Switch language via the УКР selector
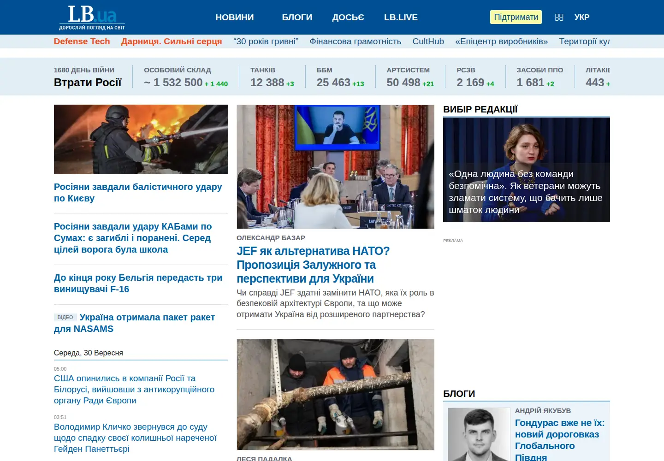 tap(582, 17)
